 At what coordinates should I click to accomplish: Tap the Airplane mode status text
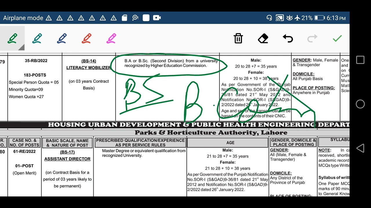[x=23, y=18]
